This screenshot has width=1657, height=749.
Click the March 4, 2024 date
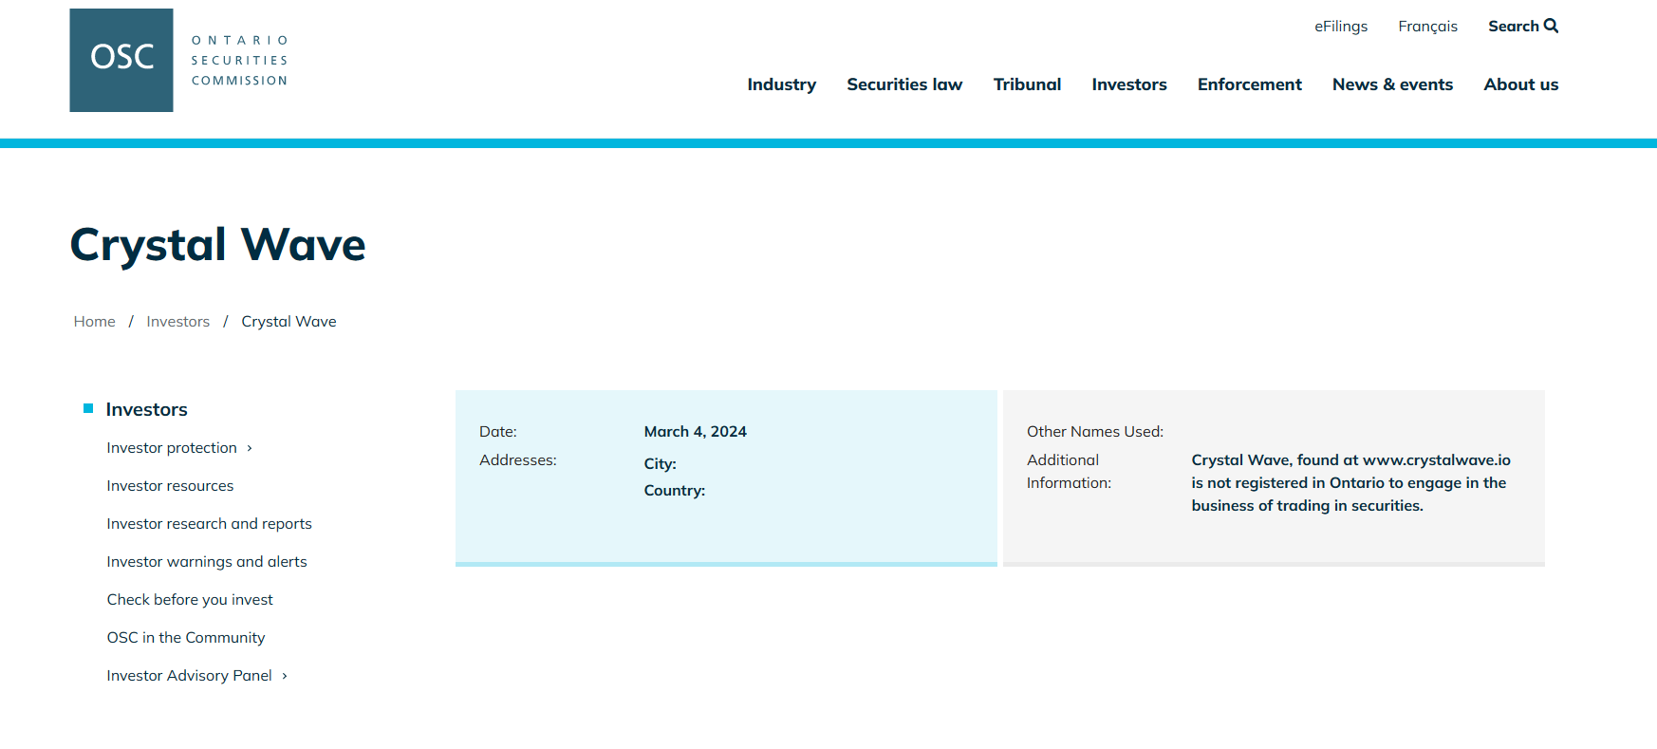[x=695, y=432]
